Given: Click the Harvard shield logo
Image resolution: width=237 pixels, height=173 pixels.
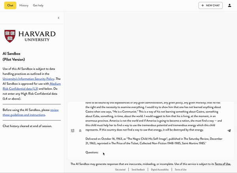Looking at the screenshot, I should 10,36.
